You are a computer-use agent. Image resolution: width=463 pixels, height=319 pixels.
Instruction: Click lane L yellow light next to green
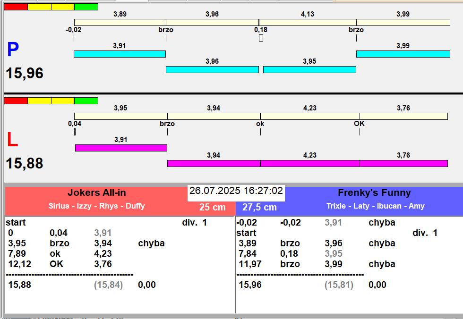coord(62,101)
